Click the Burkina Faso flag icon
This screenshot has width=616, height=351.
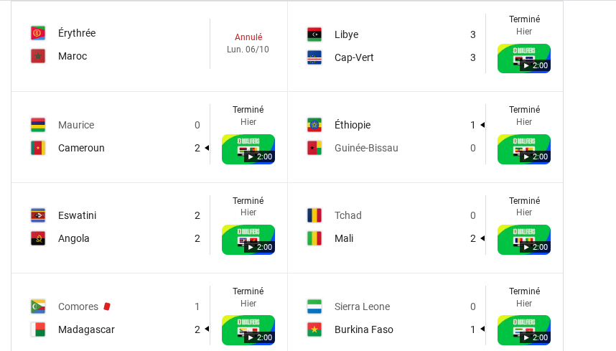314,329
